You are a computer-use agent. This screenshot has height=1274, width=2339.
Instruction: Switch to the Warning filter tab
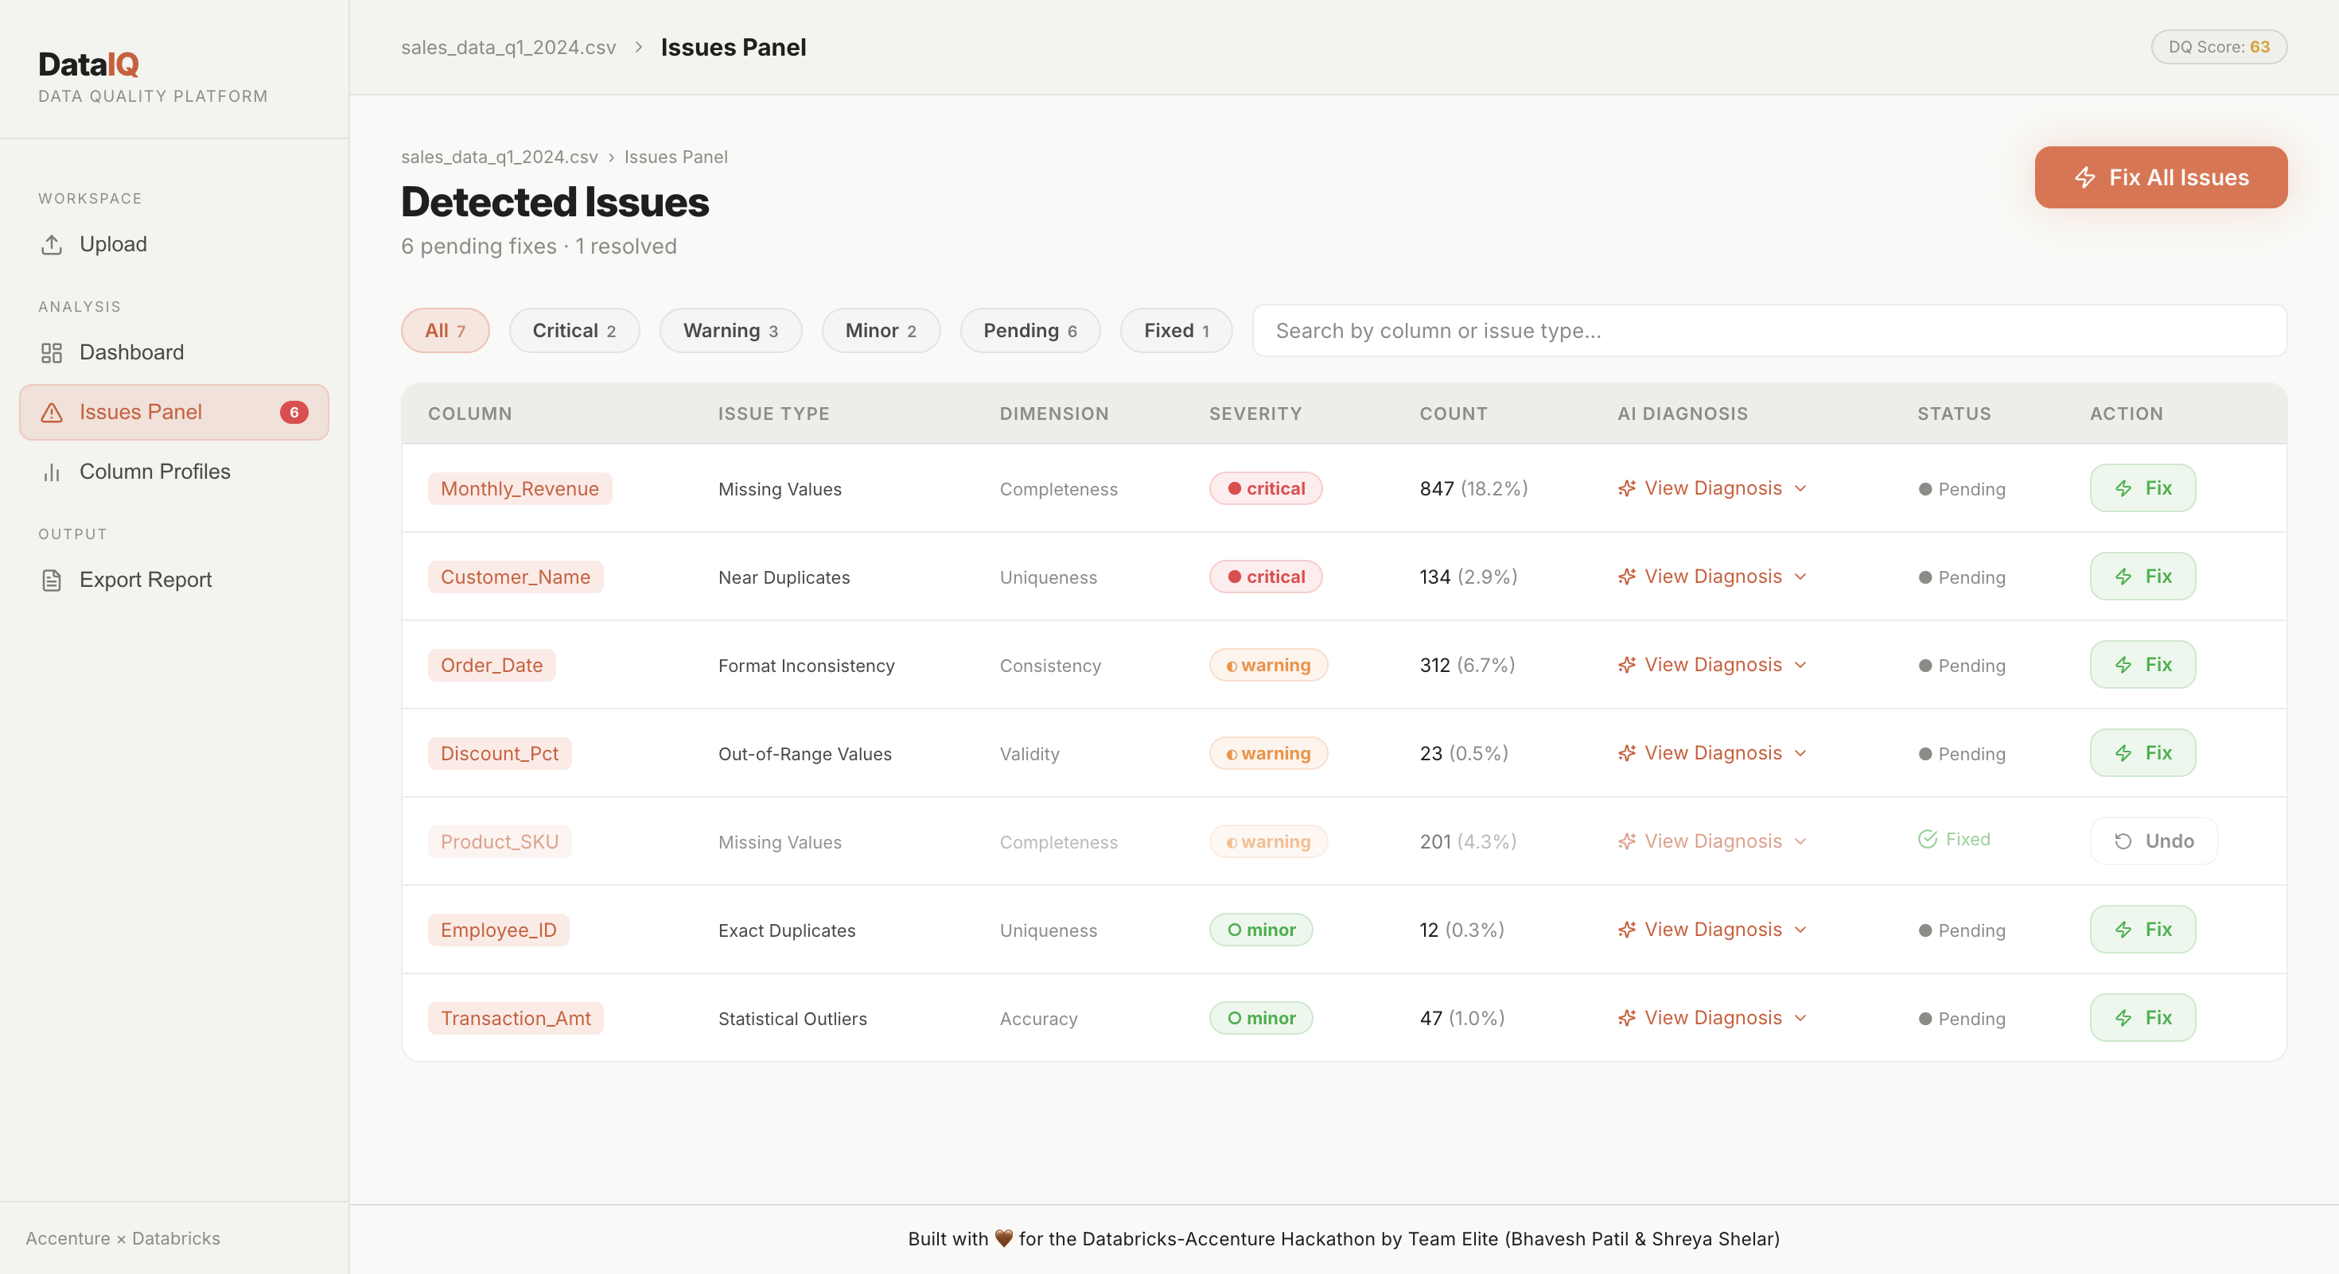(x=730, y=330)
